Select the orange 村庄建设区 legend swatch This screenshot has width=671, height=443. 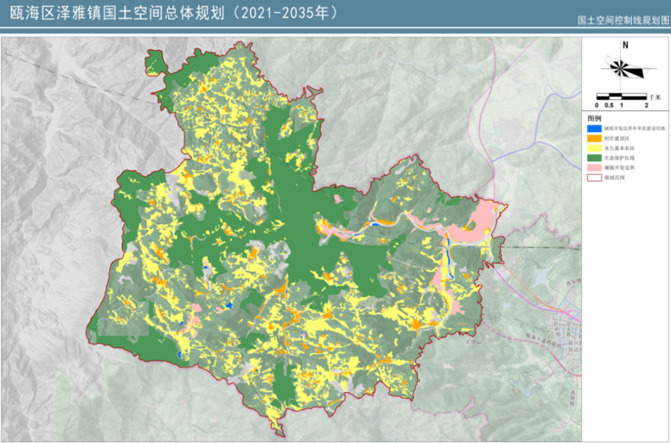594,138
